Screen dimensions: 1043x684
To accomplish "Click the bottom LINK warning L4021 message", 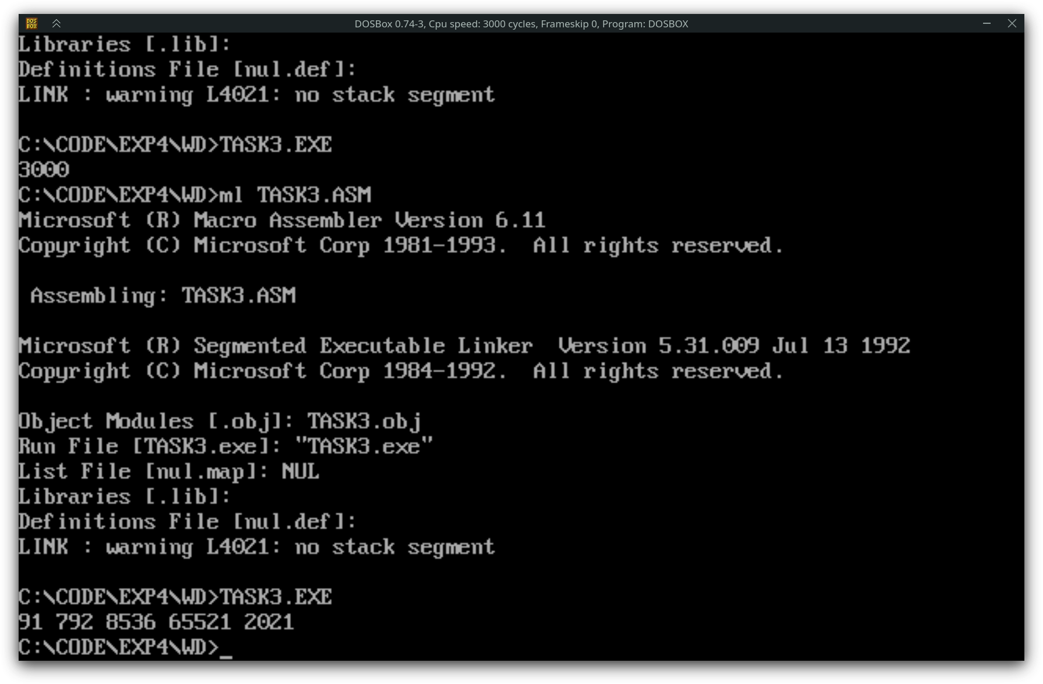I will (x=257, y=547).
